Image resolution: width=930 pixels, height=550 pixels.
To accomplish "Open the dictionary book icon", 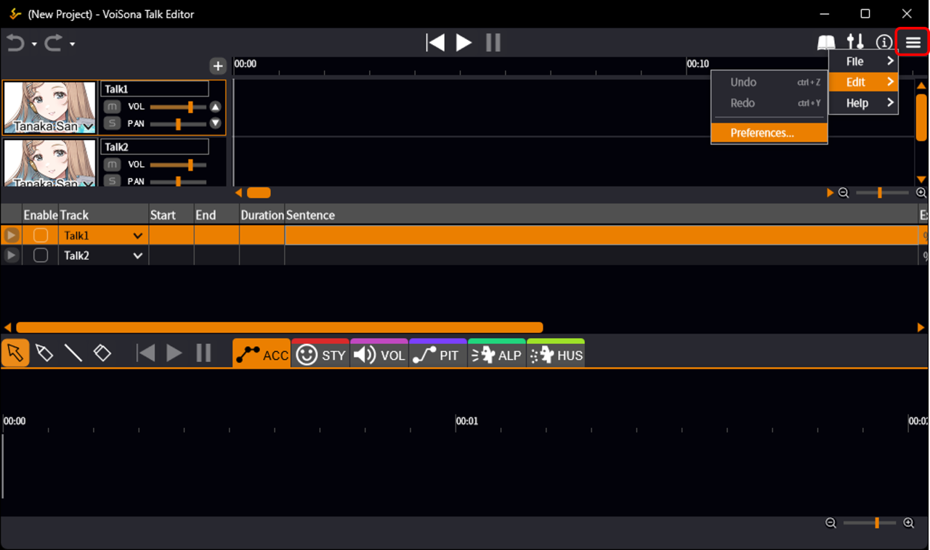I will [x=826, y=43].
